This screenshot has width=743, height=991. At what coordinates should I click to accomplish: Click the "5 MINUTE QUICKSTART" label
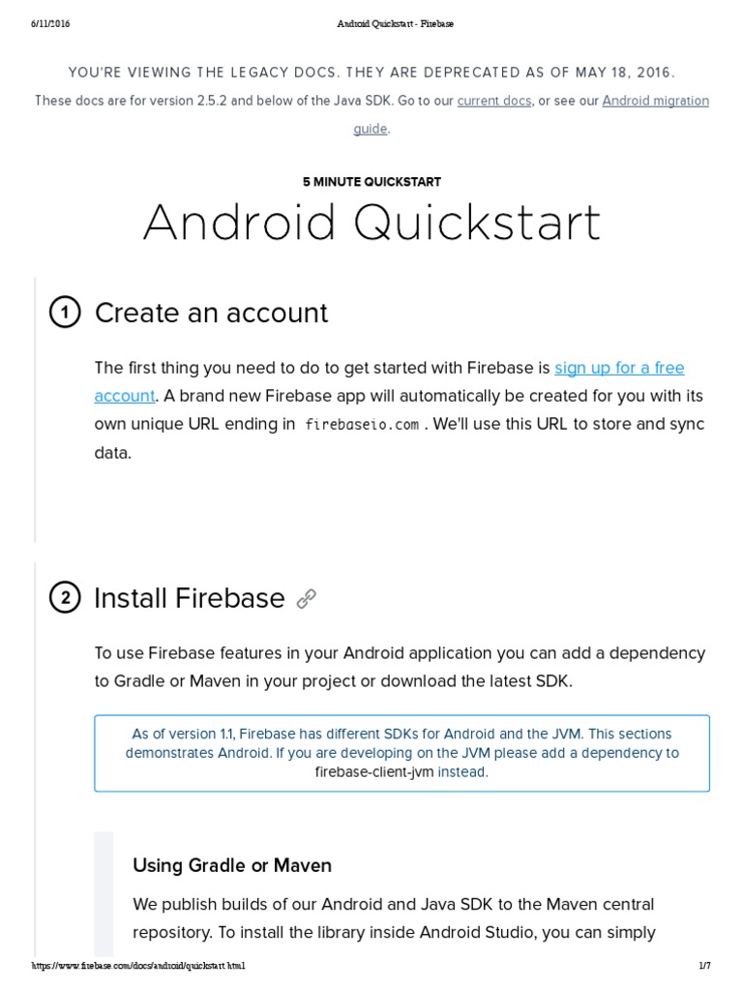pyautogui.click(x=371, y=182)
